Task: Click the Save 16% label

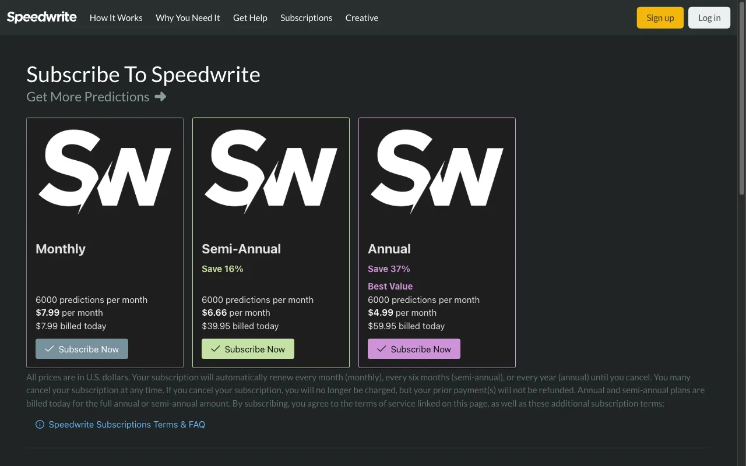Action: 223,269
